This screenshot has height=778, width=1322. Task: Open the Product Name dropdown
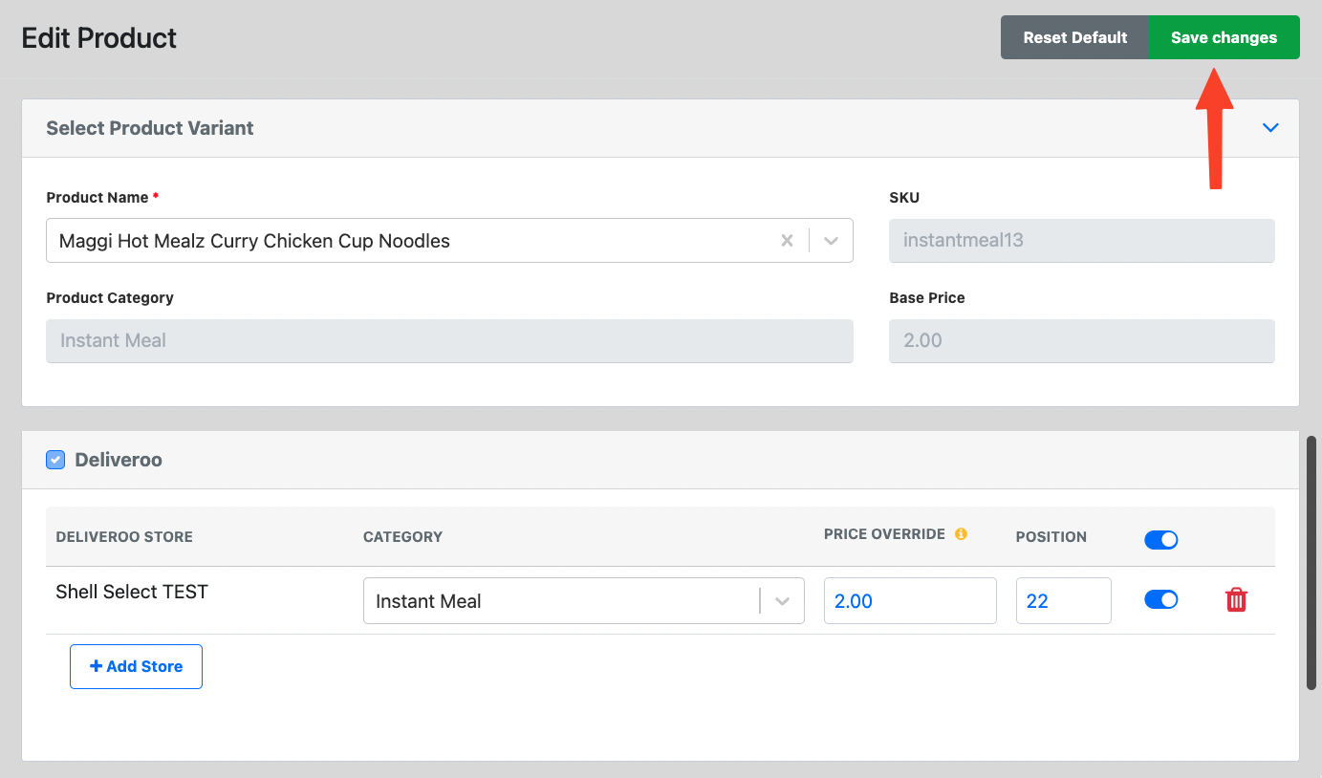pyautogui.click(x=831, y=241)
